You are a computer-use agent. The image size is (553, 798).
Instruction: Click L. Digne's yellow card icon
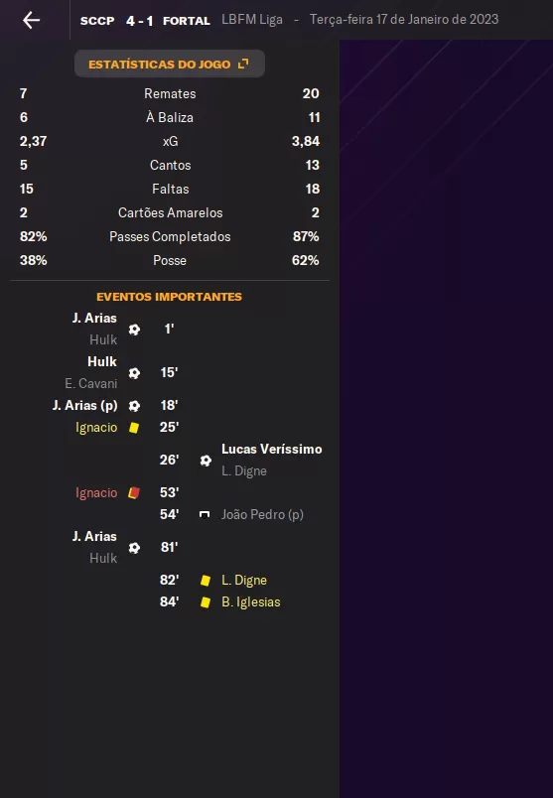point(206,581)
